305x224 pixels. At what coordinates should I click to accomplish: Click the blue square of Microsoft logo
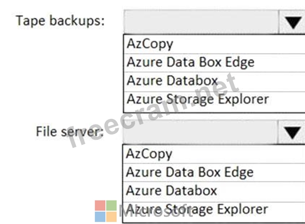tap(100, 216)
